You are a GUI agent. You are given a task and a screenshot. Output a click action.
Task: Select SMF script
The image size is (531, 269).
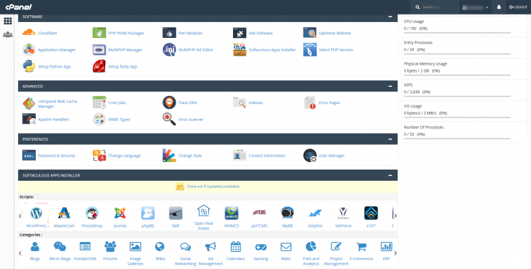pyautogui.click(x=176, y=217)
